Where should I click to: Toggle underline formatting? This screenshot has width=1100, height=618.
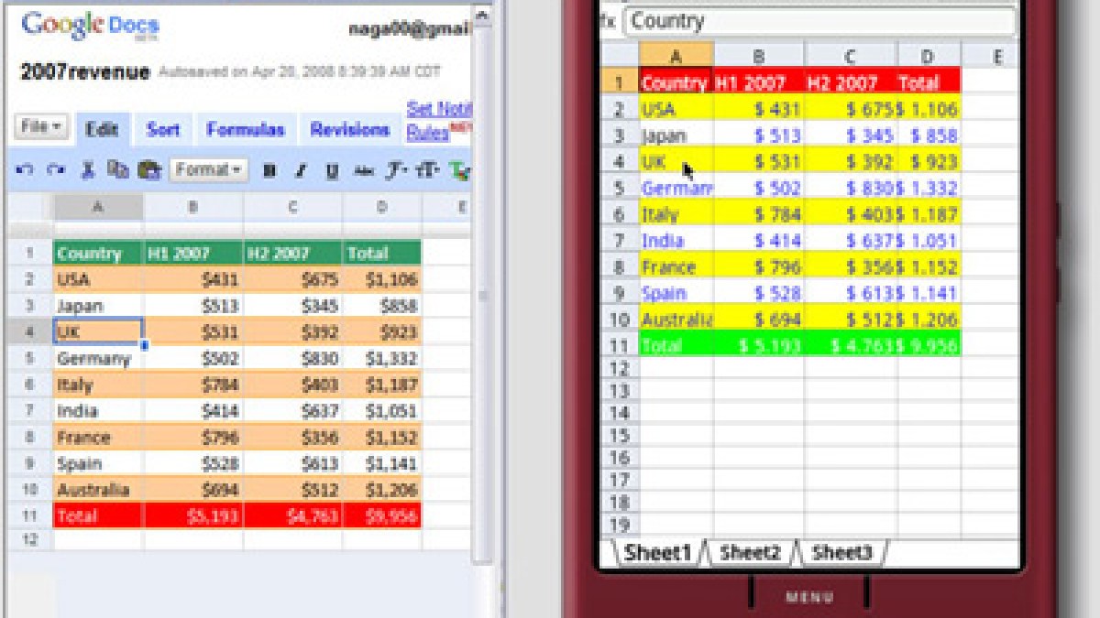tap(332, 171)
